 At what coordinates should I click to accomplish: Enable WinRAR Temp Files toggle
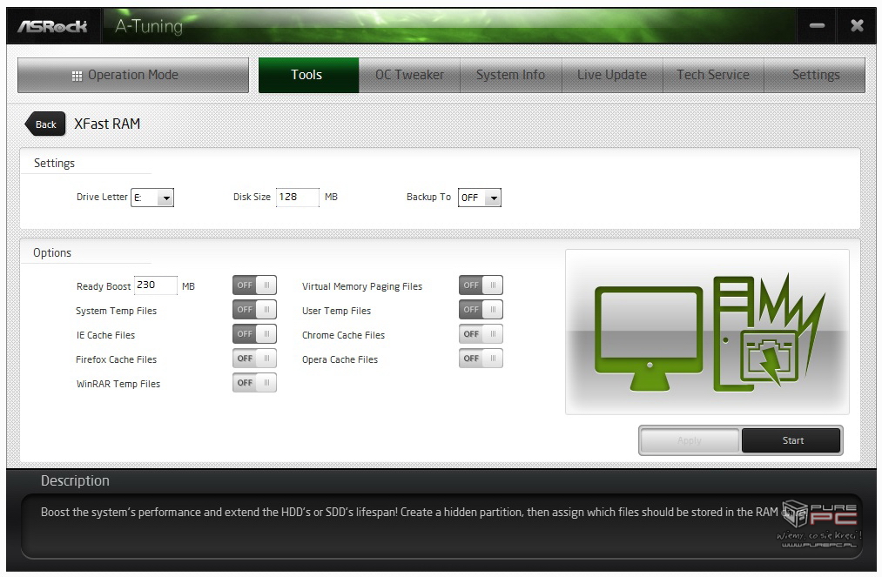(x=254, y=382)
